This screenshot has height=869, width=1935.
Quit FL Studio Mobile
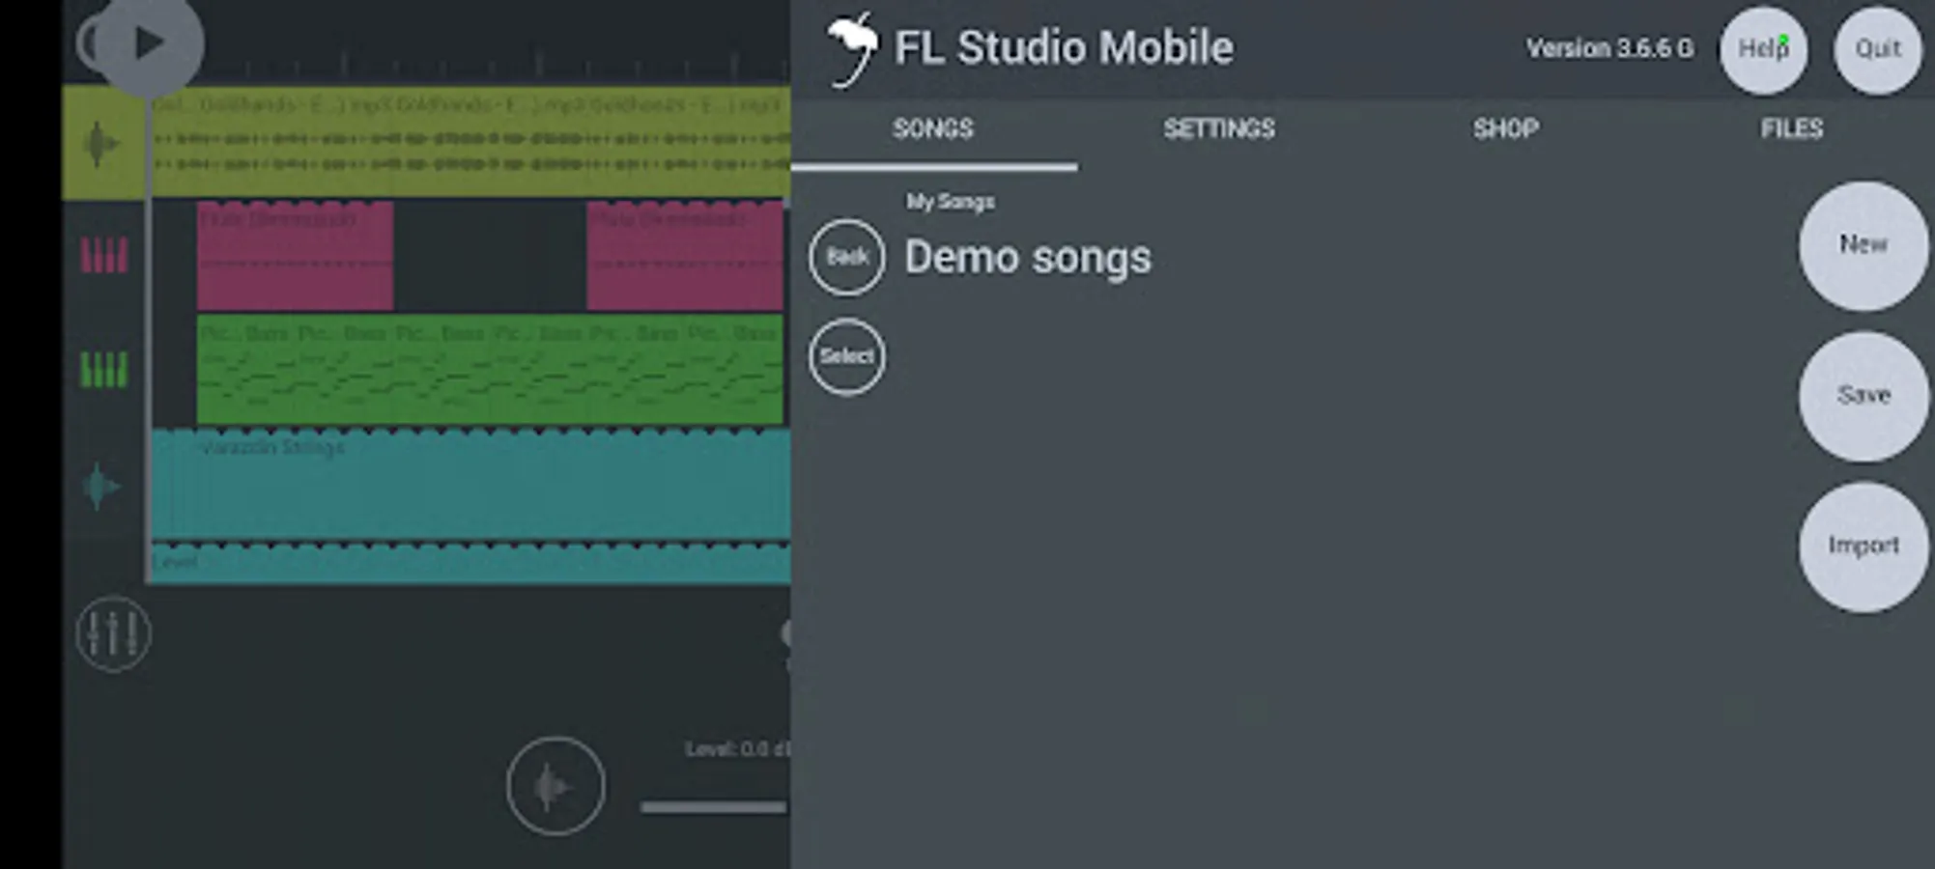click(1878, 49)
